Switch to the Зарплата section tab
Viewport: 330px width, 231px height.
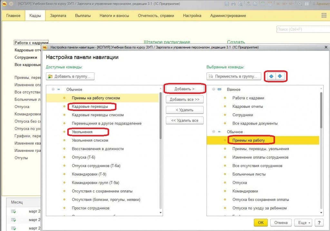(58, 15)
